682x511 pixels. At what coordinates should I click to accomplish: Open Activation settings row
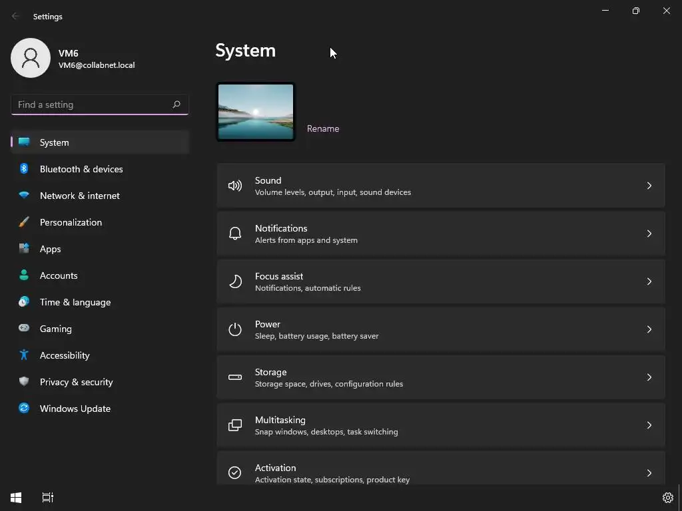(440, 472)
